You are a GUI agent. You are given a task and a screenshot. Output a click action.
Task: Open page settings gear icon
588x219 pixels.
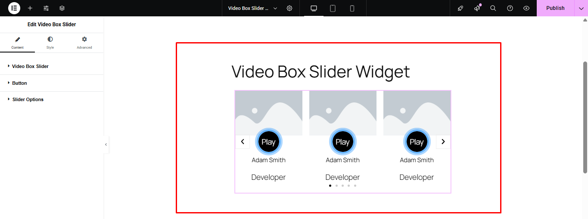289,8
